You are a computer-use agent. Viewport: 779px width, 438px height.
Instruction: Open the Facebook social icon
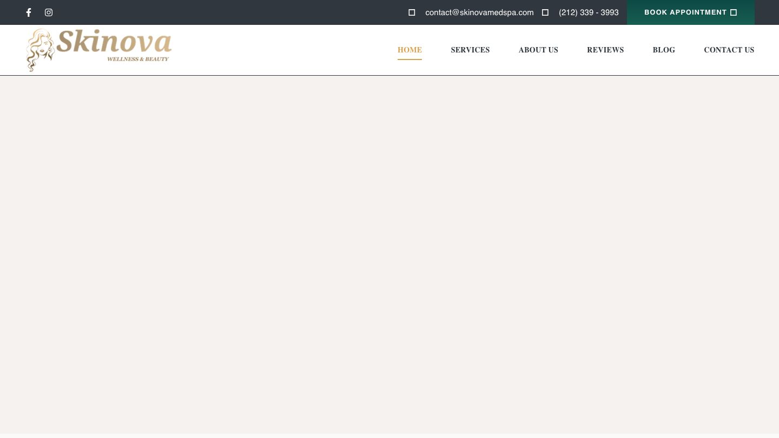pyautogui.click(x=29, y=12)
